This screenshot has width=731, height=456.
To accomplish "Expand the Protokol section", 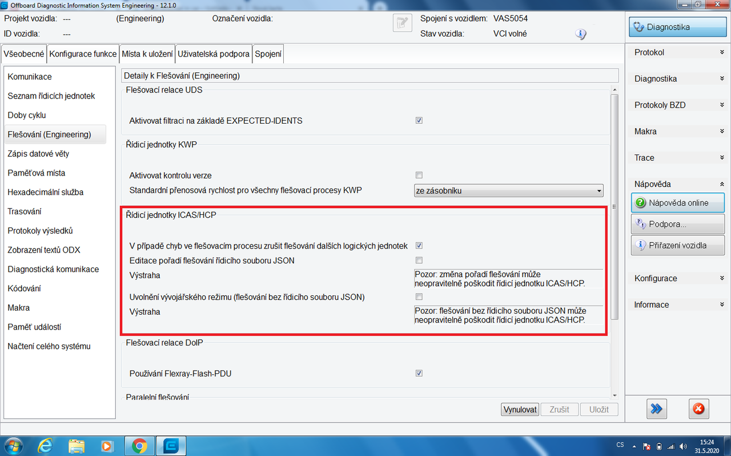I will [677, 52].
